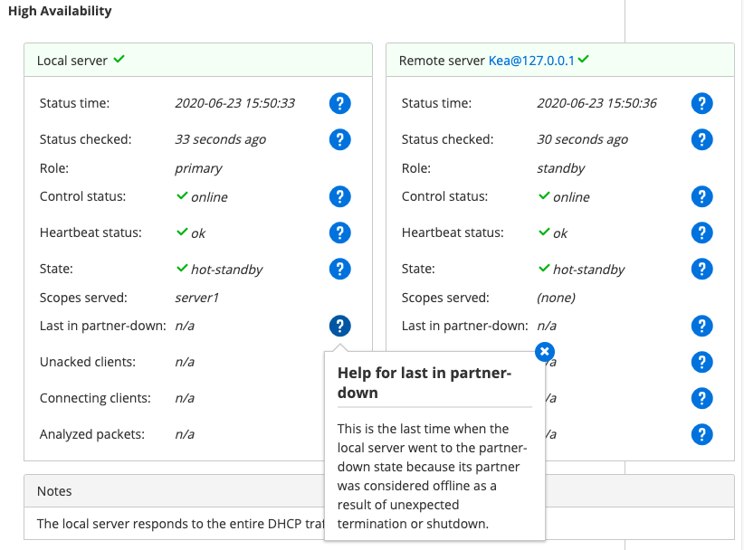
Task: Click the Local server panel title
Action: pos(72,61)
